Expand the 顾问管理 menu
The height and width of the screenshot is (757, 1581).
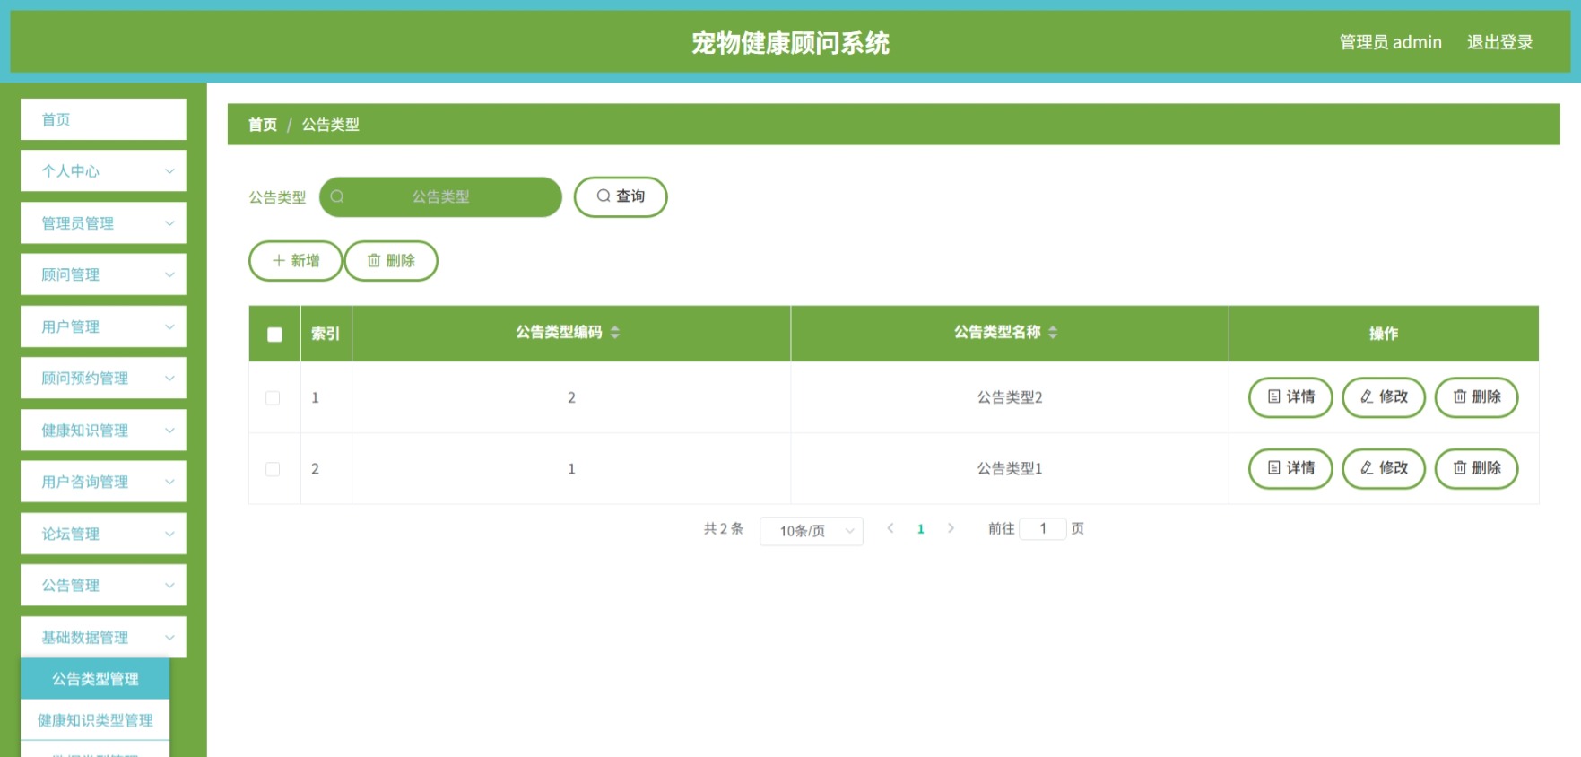coord(103,274)
